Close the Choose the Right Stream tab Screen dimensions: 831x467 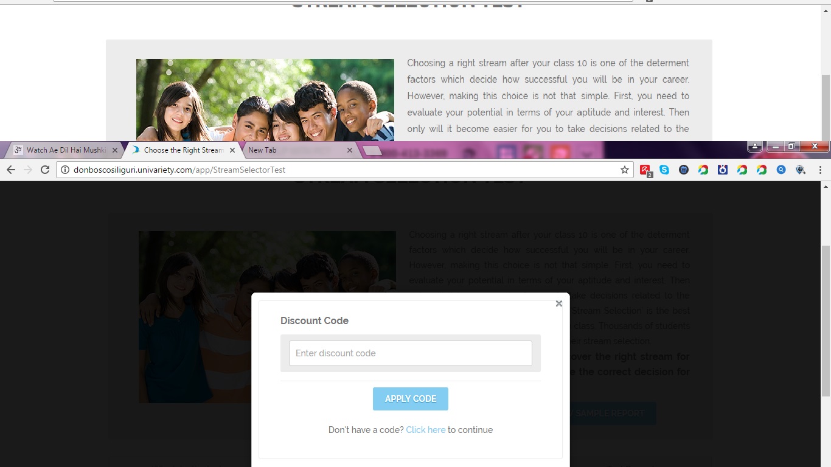[232, 150]
